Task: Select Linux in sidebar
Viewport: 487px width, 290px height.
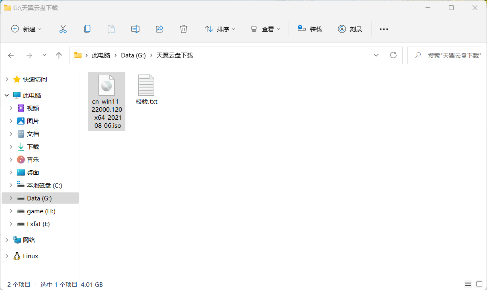Action: tap(31, 256)
